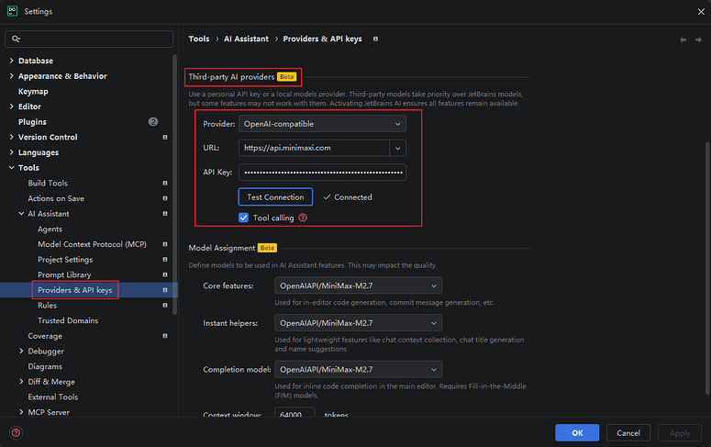
Task: Click project icon beside Coverage
Action: [x=165, y=336]
